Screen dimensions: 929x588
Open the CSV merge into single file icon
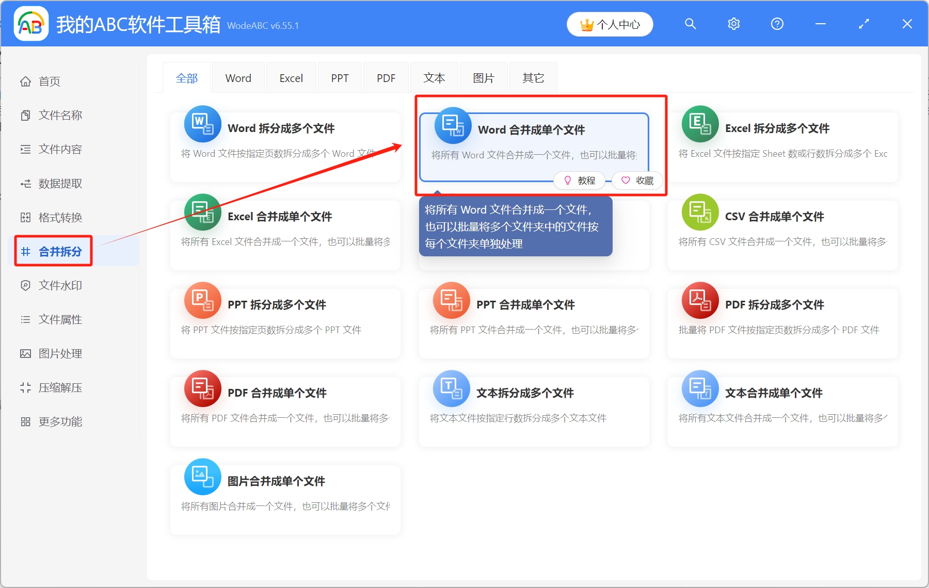(700, 213)
